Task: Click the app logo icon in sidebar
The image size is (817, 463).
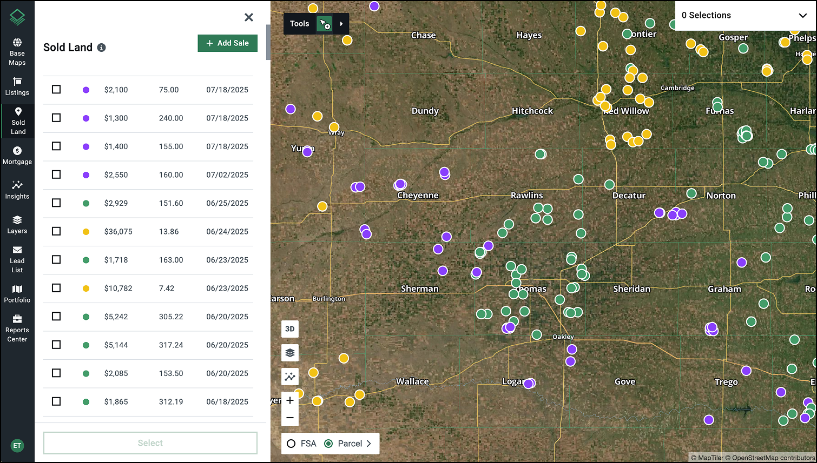Action: [x=17, y=17]
